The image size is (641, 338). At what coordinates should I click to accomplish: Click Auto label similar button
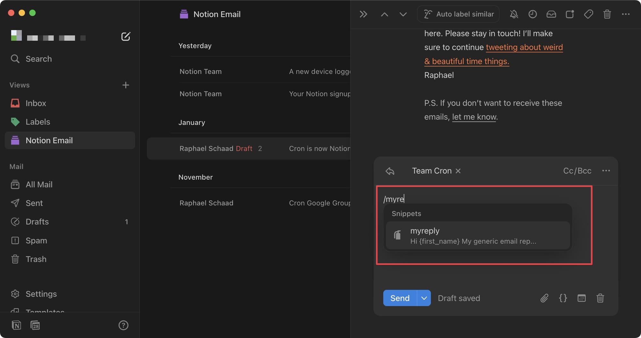458,14
